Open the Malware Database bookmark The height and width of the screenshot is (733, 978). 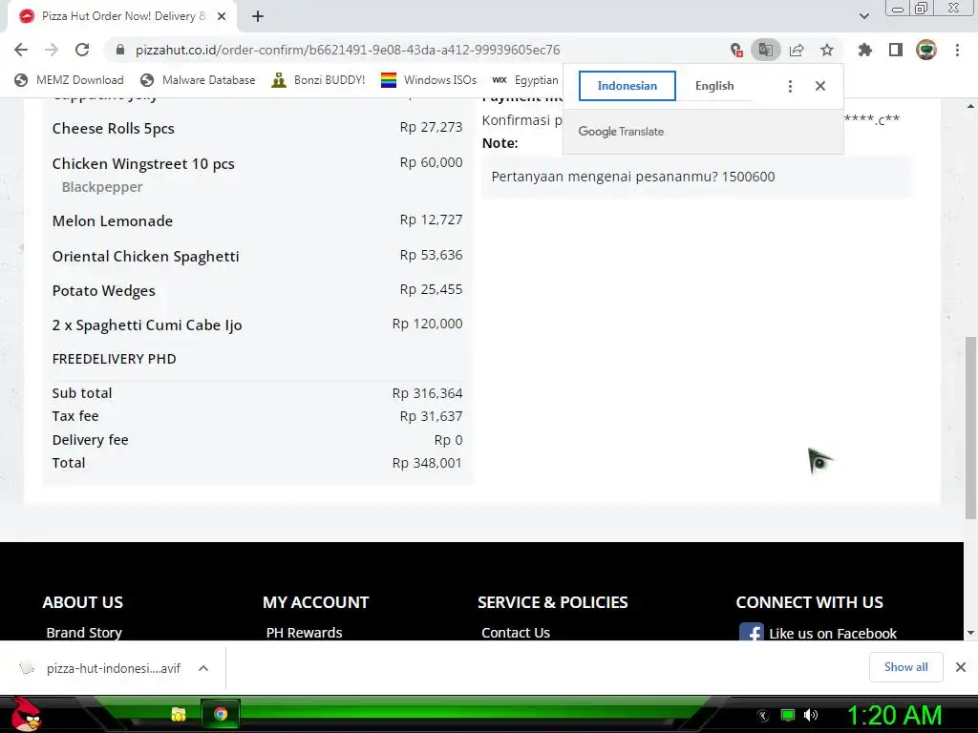[198, 80]
